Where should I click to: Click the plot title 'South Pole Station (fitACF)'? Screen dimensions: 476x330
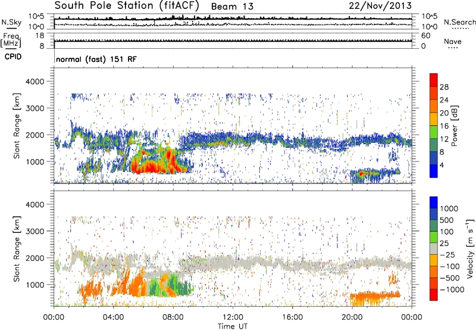tap(127, 5)
